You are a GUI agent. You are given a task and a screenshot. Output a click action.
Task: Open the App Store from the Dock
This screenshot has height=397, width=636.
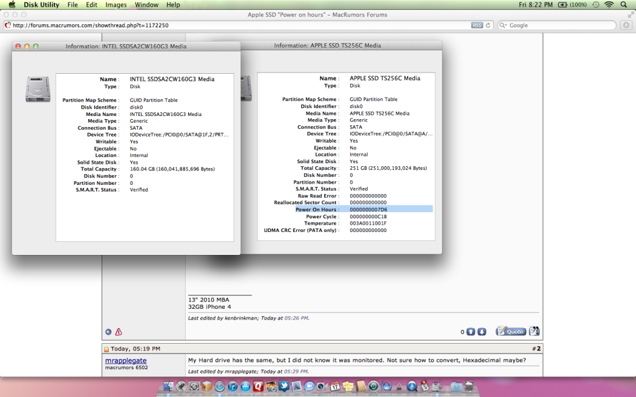[x=245, y=386]
